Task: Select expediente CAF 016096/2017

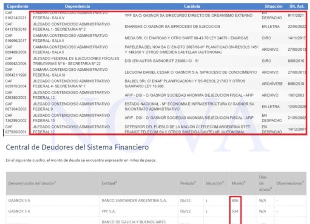Action: (x=15, y=38)
